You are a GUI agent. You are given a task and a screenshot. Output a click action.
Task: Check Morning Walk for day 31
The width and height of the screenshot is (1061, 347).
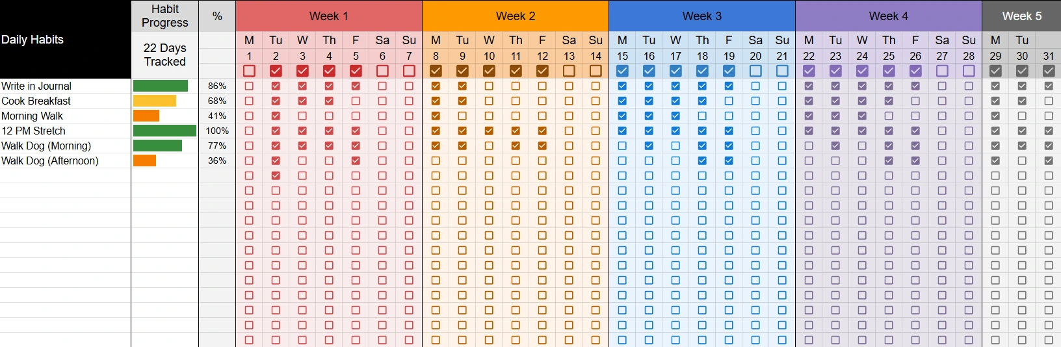point(1049,116)
